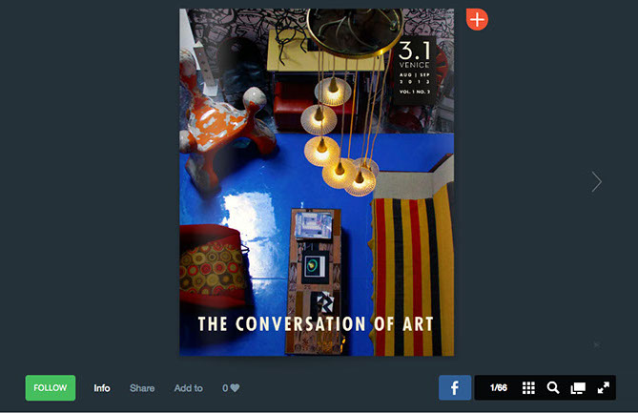Enter fullscreen with the diagonal arrows icon
Image resolution: width=638 pixels, height=413 pixels.
pyautogui.click(x=604, y=388)
